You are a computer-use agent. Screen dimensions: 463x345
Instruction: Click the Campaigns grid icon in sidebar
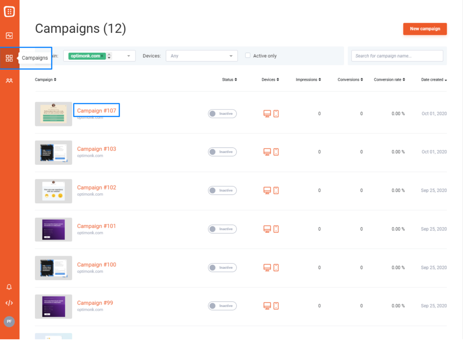(x=9, y=58)
